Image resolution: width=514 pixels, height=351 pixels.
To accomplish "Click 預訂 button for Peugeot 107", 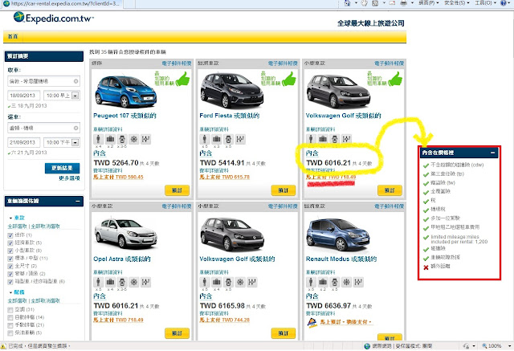I will click(x=177, y=190).
